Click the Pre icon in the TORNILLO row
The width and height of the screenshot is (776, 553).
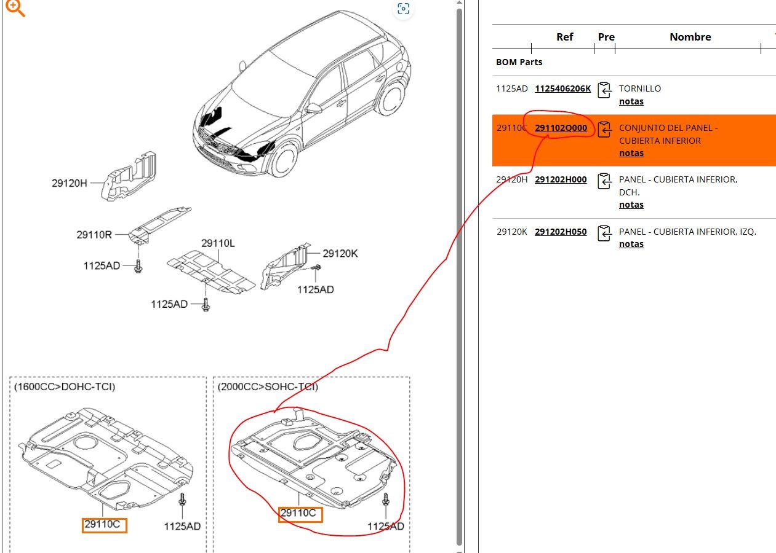point(604,90)
